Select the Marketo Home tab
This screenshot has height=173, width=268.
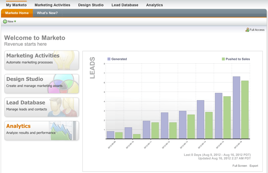click(x=17, y=13)
